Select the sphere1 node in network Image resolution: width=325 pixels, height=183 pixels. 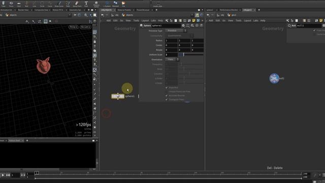click(x=118, y=96)
